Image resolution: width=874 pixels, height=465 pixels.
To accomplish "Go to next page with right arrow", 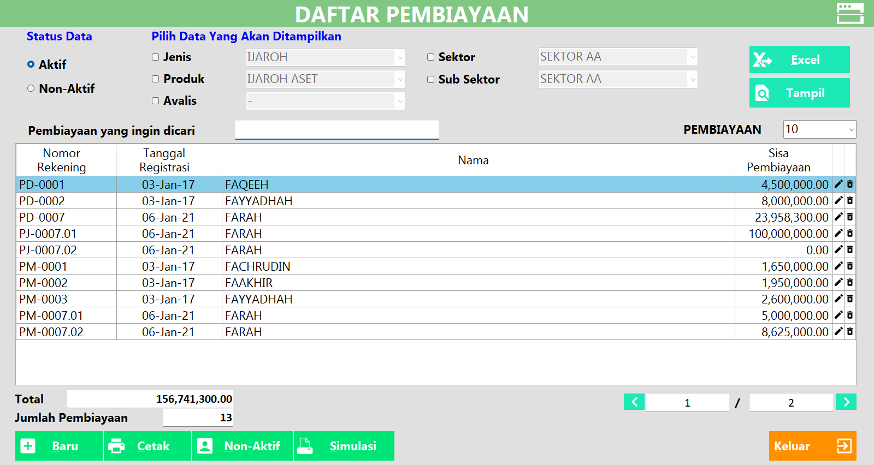I will click(846, 402).
